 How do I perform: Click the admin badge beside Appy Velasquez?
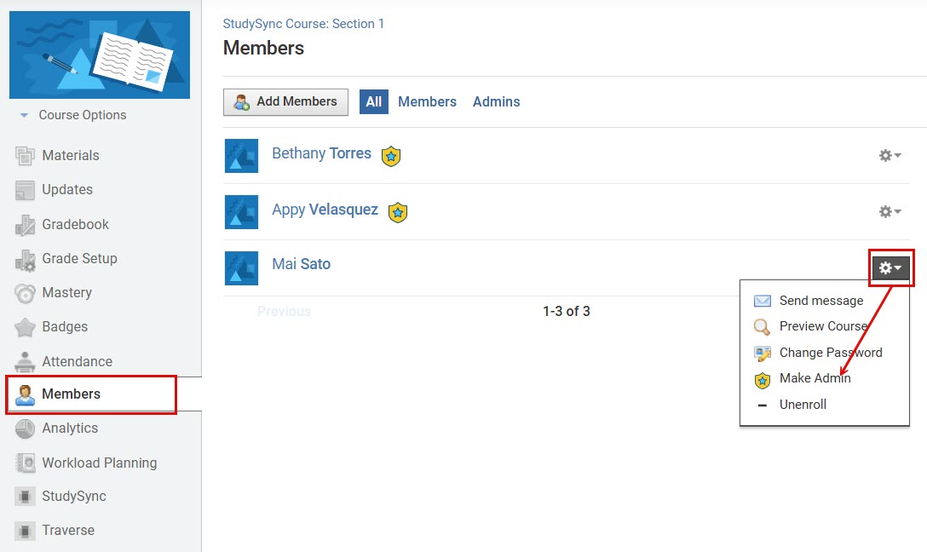click(x=398, y=212)
